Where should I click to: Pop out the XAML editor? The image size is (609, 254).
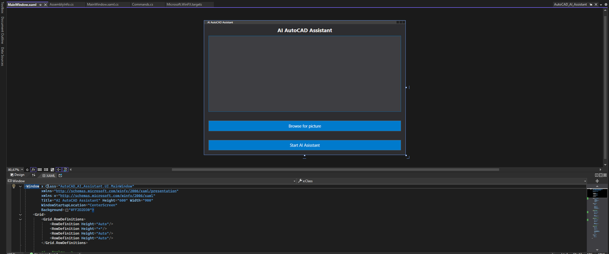pyautogui.click(x=60, y=175)
